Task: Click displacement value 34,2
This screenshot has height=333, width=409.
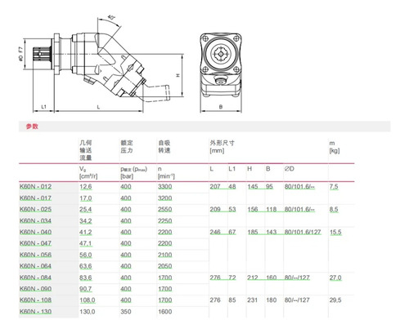Action: point(86,220)
